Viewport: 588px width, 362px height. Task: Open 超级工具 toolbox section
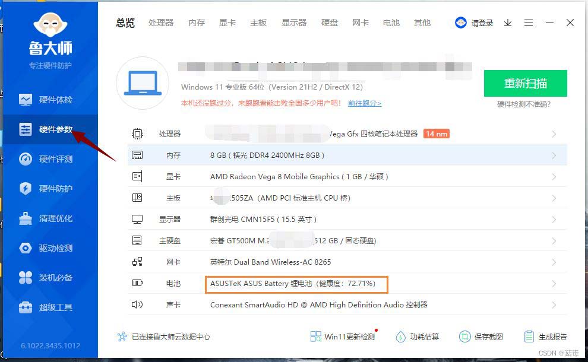point(45,307)
